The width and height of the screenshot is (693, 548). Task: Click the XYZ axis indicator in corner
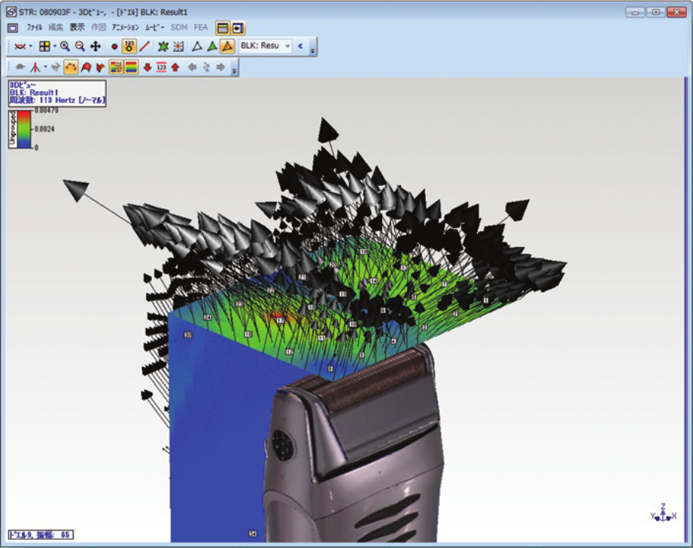(663, 513)
